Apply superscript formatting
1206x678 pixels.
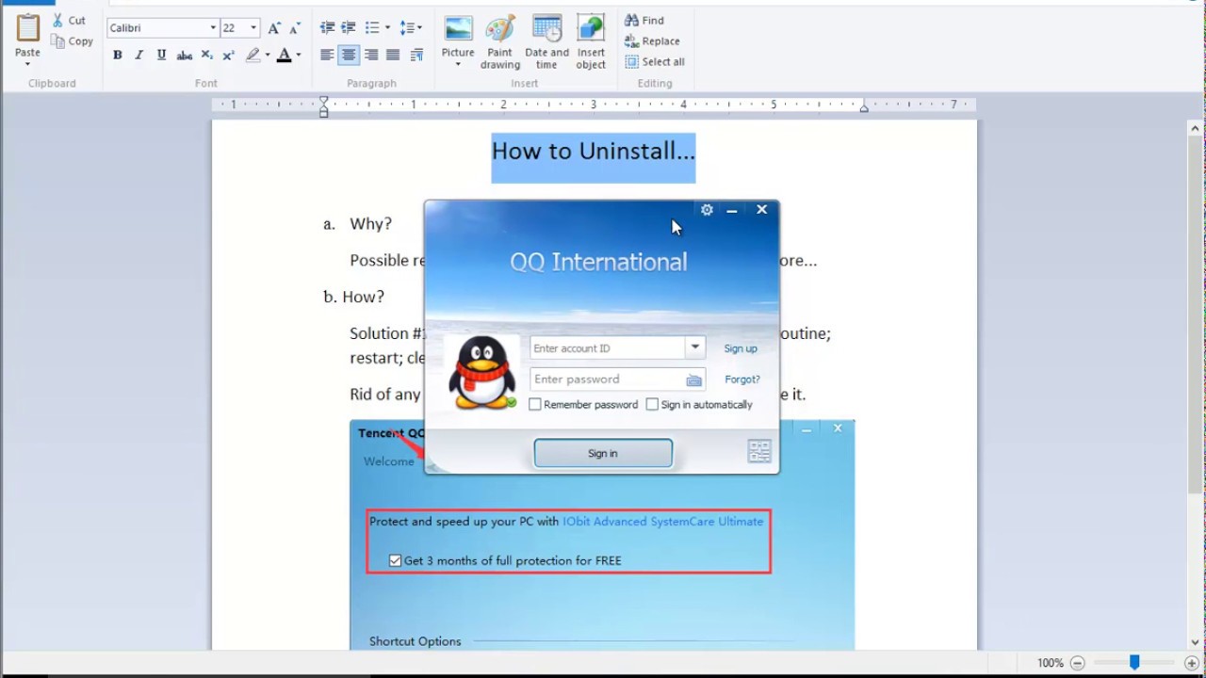coord(229,56)
